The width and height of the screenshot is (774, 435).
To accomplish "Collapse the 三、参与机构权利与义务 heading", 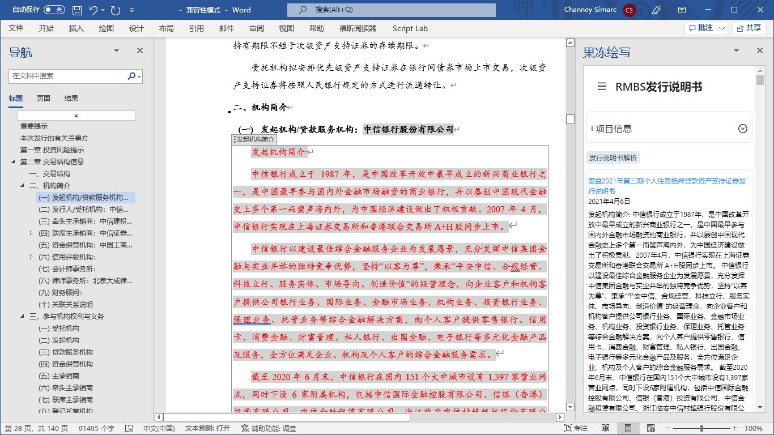I will click(x=22, y=316).
